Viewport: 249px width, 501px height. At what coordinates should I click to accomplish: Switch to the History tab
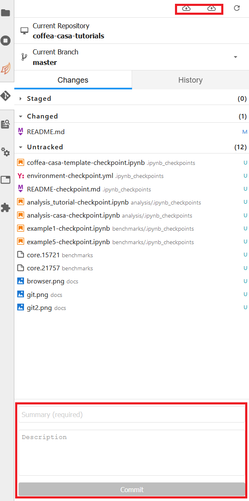tap(191, 80)
